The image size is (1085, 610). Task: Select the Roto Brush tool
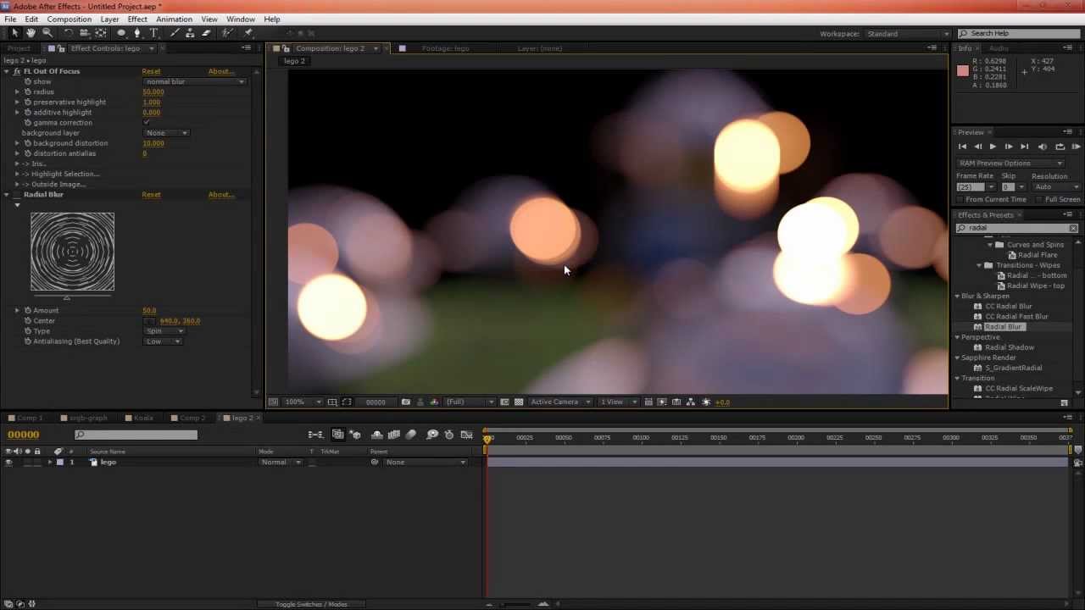(227, 33)
